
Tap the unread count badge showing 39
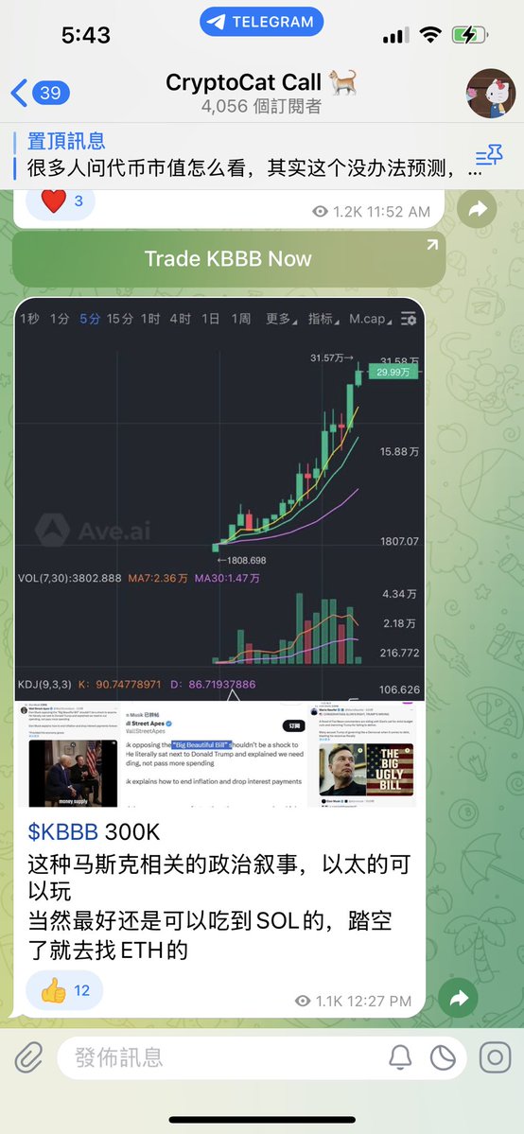click(x=51, y=94)
